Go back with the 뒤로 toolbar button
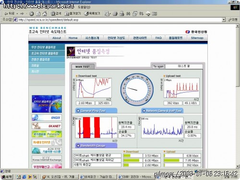 9,13
